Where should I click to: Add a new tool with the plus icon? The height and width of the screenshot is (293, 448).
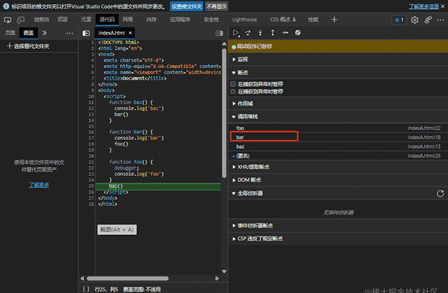tap(334, 19)
